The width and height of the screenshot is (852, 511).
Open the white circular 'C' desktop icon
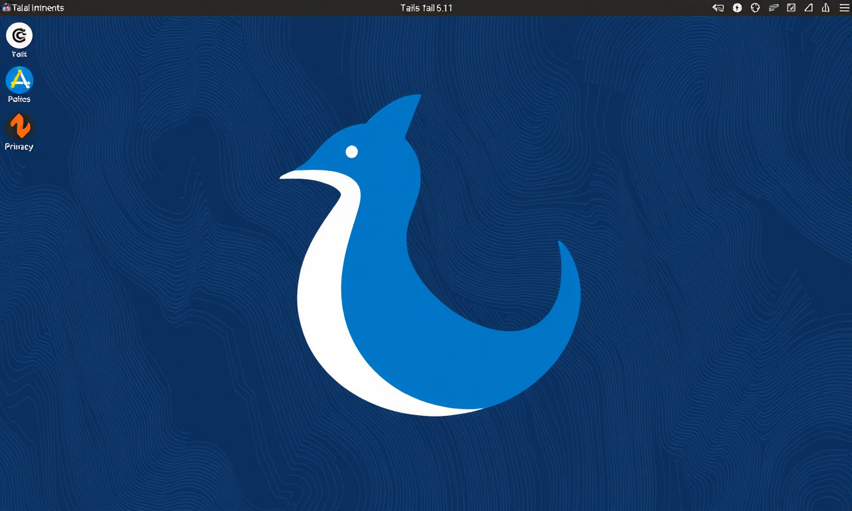(x=19, y=35)
